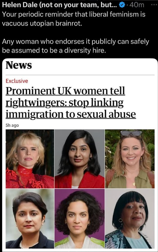This screenshot has height=252, width=158.
Task: Click blank white area right of News heading
Action: click(93, 65)
